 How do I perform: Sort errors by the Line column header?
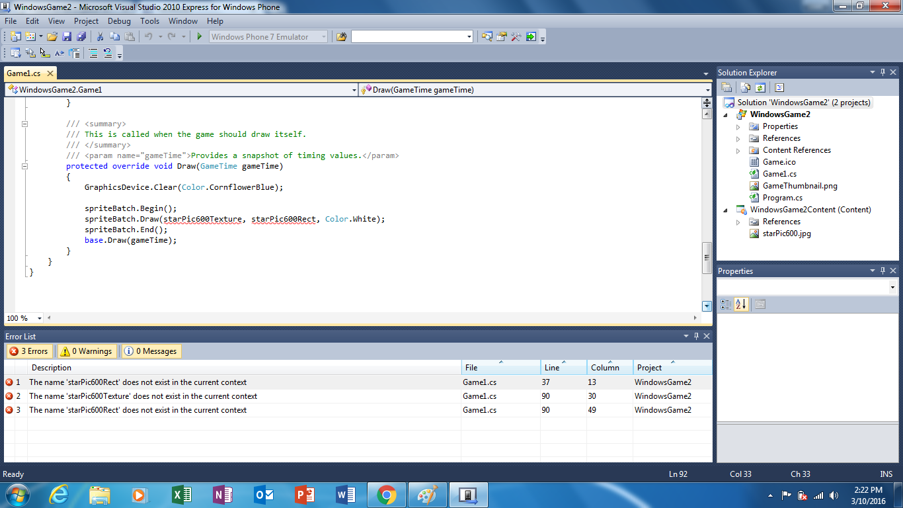[x=564, y=368]
